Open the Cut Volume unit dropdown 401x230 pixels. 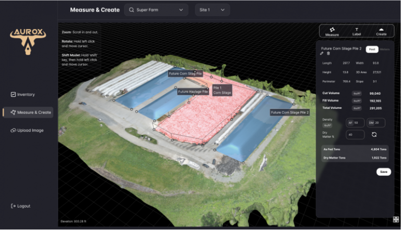pos(357,93)
